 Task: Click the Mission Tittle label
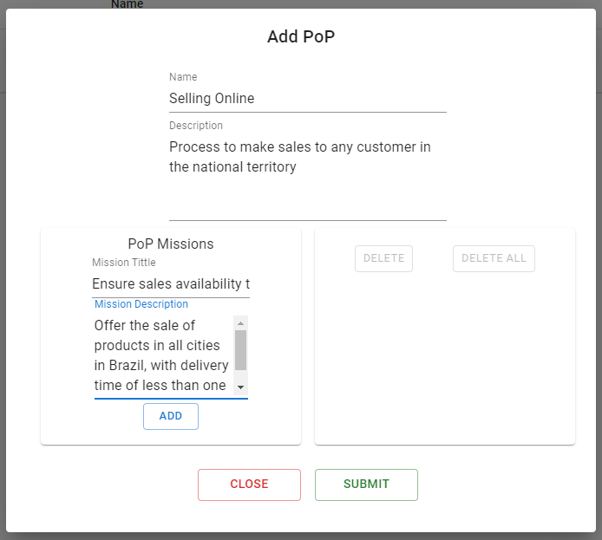coord(124,263)
